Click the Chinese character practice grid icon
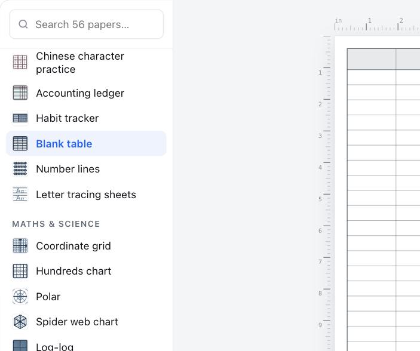420x351 pixels. click(20, 63)
